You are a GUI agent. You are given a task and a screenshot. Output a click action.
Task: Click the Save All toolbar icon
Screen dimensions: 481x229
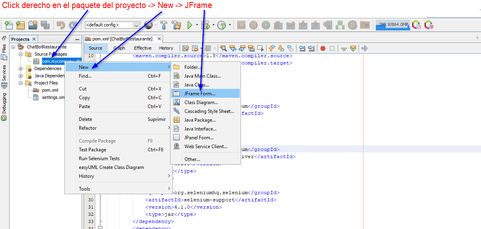point(45,25)
